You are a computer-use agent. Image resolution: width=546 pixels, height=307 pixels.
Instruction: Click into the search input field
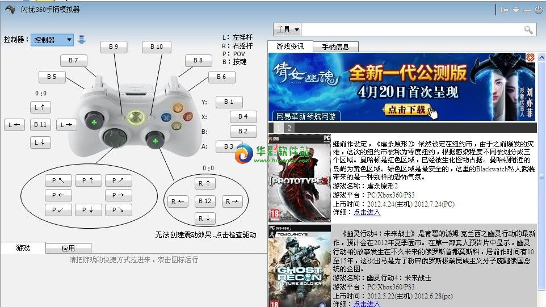[412, 30]
